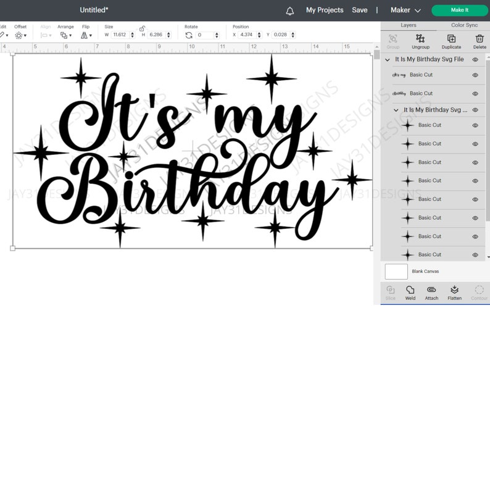The image size is (490, 490).
Task: Step the Height value spinner
Action: [168, 35]
